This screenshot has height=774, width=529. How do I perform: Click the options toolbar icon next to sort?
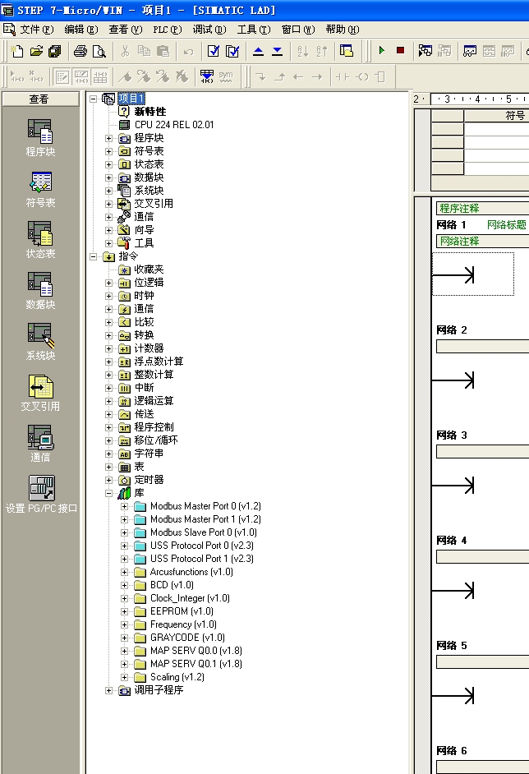[347, 51]
